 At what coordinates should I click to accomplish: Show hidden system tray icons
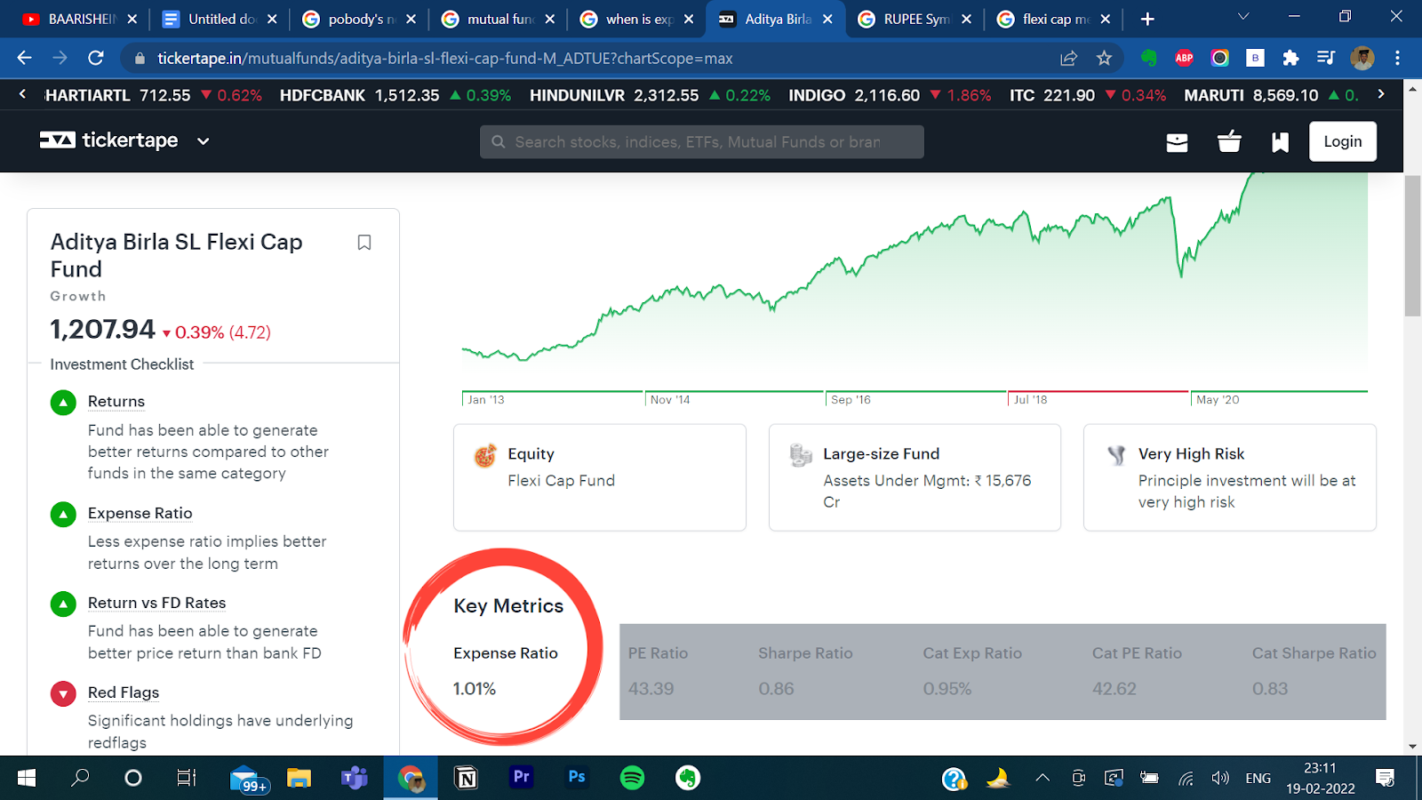[1043, 779]
